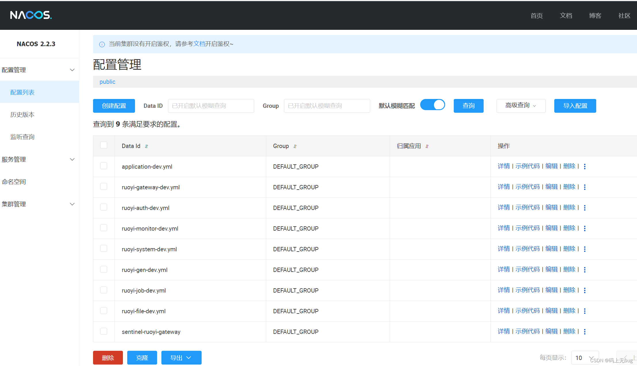Viewport: 637px width, 366px height.
Task: Sort by 归属应用 column
Action: click(427, 146)
